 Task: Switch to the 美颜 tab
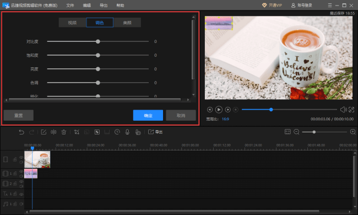pyautogui.click(x=127, y=23)
